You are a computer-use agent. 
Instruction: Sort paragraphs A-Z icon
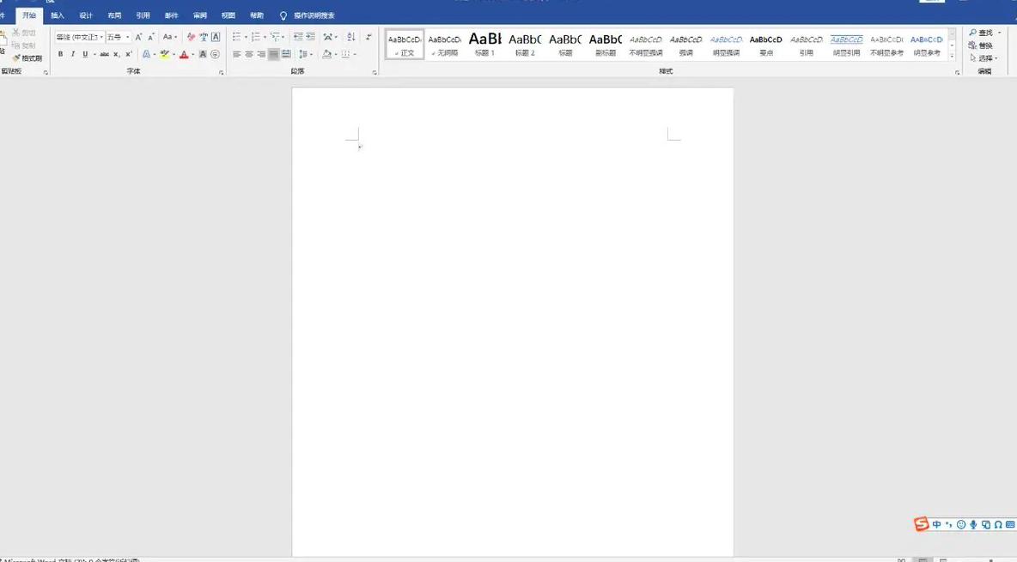(x=351, y=37)
